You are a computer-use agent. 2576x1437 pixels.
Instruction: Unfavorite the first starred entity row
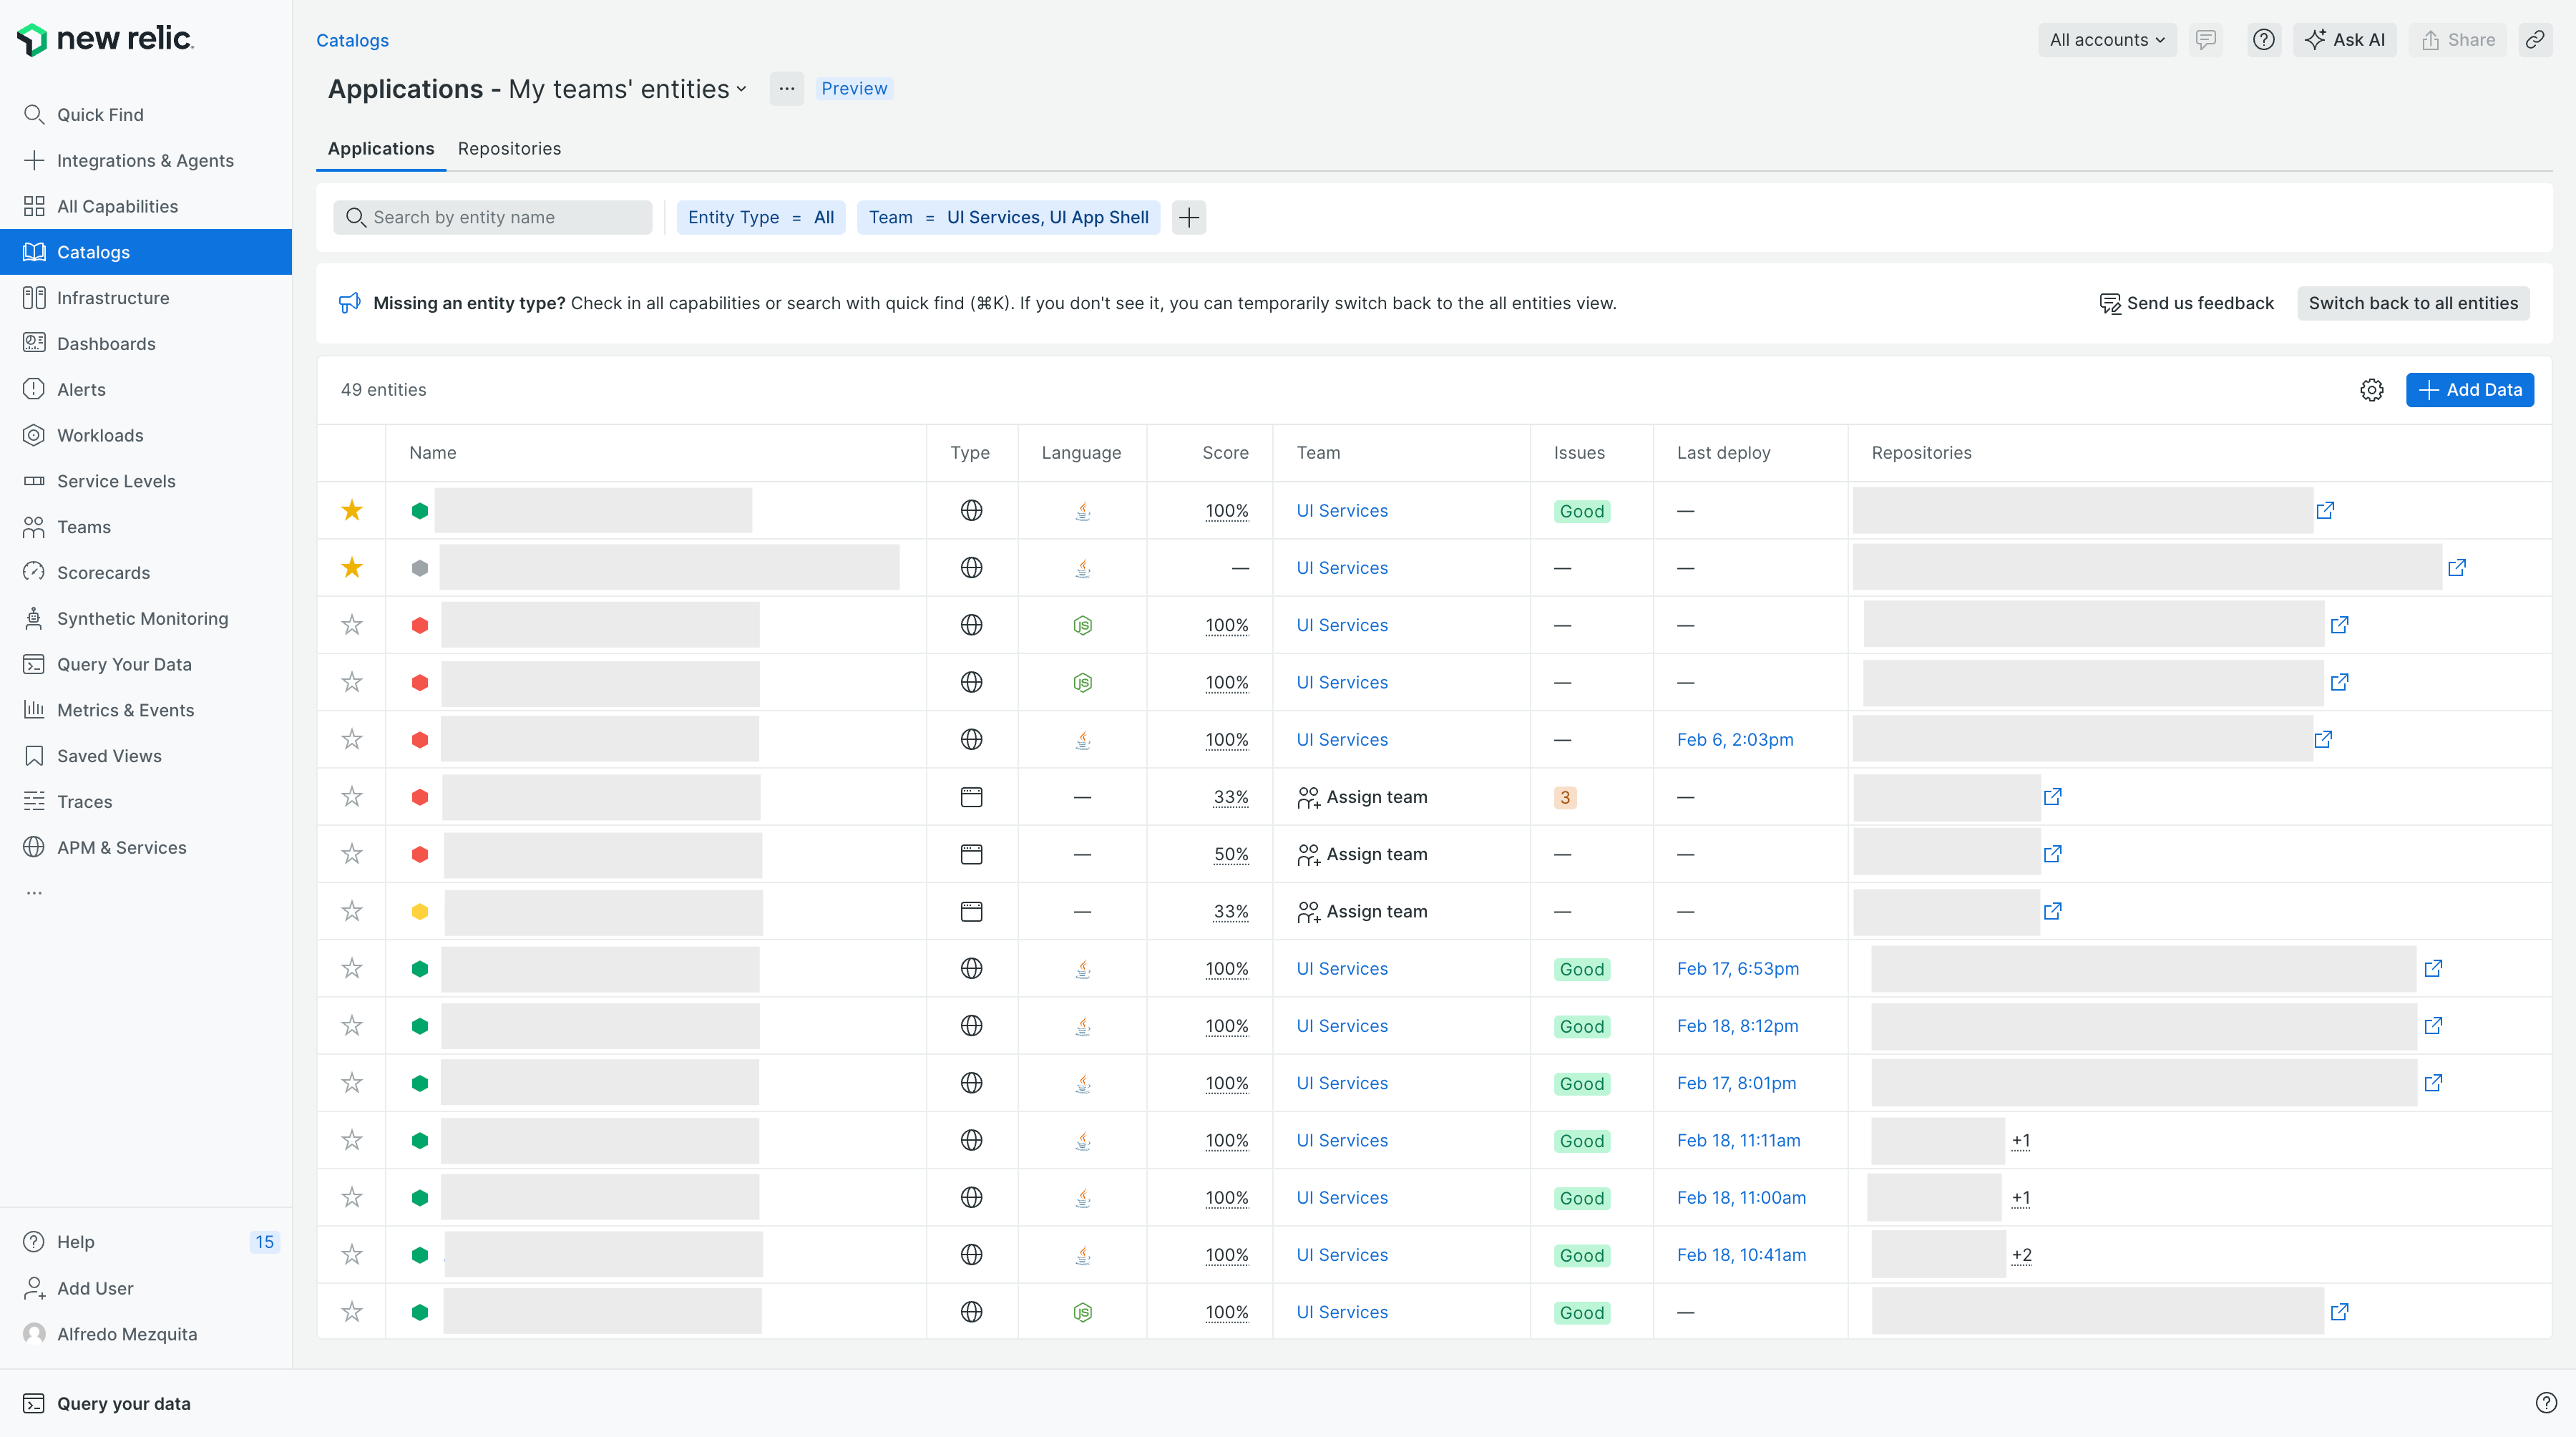352,511
